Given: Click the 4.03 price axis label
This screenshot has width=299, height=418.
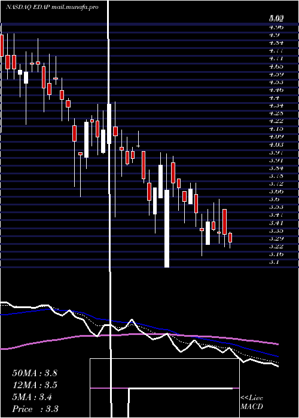Looking at the screenshot, I should pyautogui.click(x=276, y=145).
